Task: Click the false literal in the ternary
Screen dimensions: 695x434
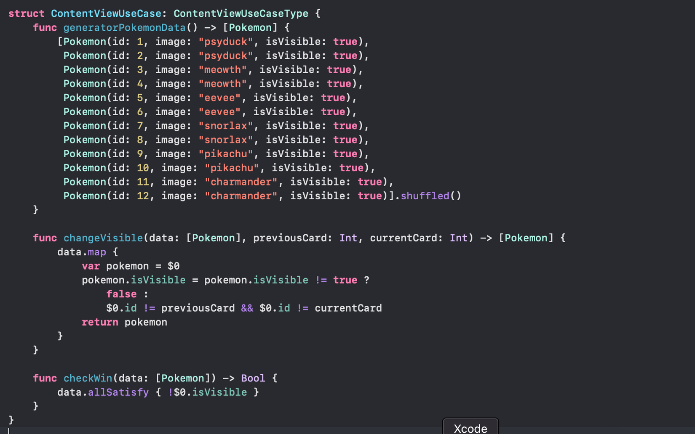Action: pyautogui.click(x=121, y=294)
